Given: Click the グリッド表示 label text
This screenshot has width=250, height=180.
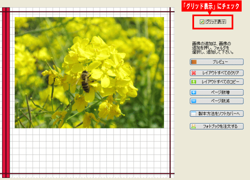Looking at the screenshot, I should (216, 22).
